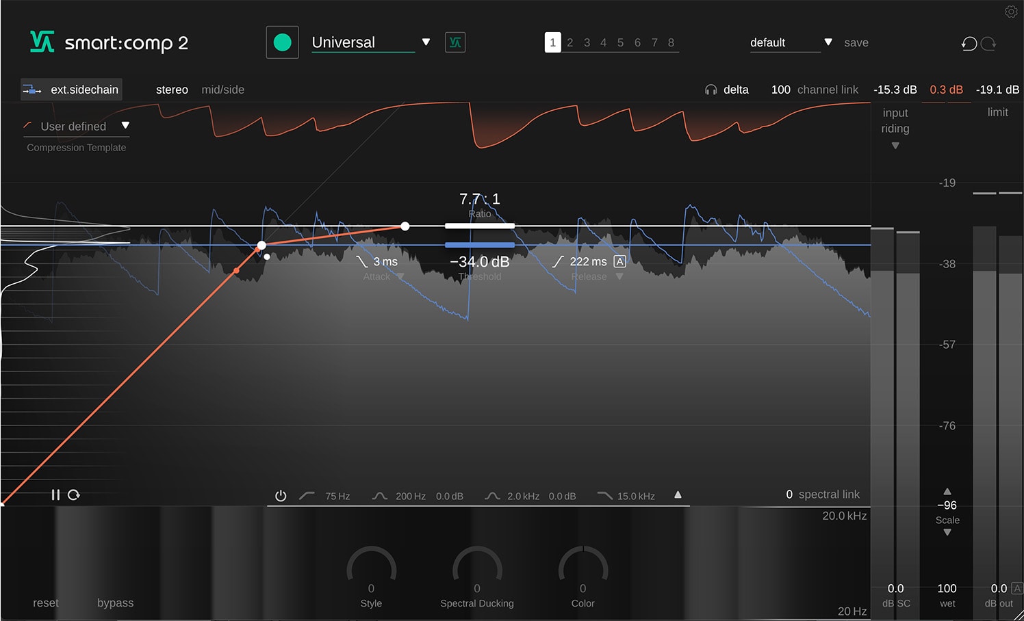The height and width of the screenshot is (621, 1024).
Task: Select the 2.0 kHz bell filter icon
Action: pos(492,496)
